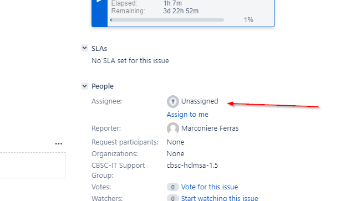Viewport: 341px width, 201px height.
Task: Click the Unassigned avatar icon
Action: [172, 101]
